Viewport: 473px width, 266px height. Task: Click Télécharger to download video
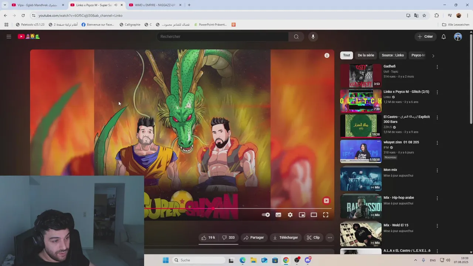point(285,238)
